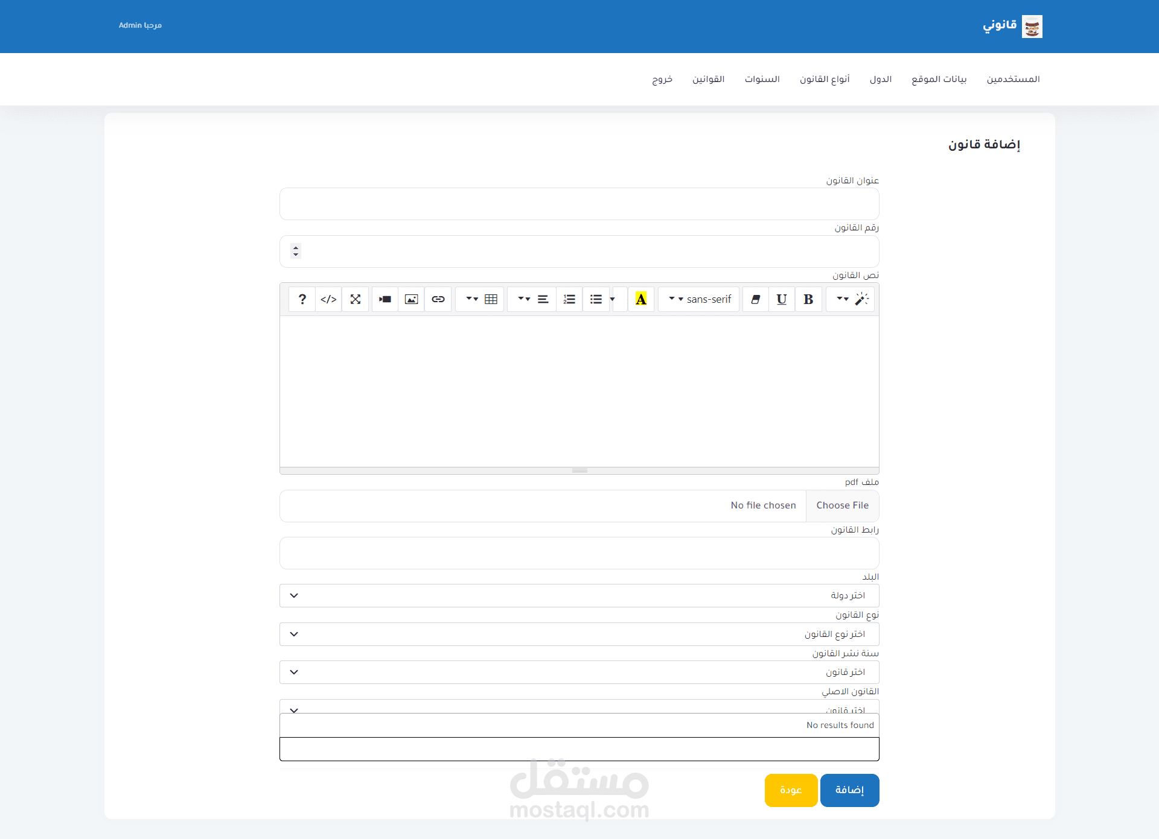Click the eraser remove-font-style icon
Screen dimensions: 1159x839
click(x=755, y=299)
